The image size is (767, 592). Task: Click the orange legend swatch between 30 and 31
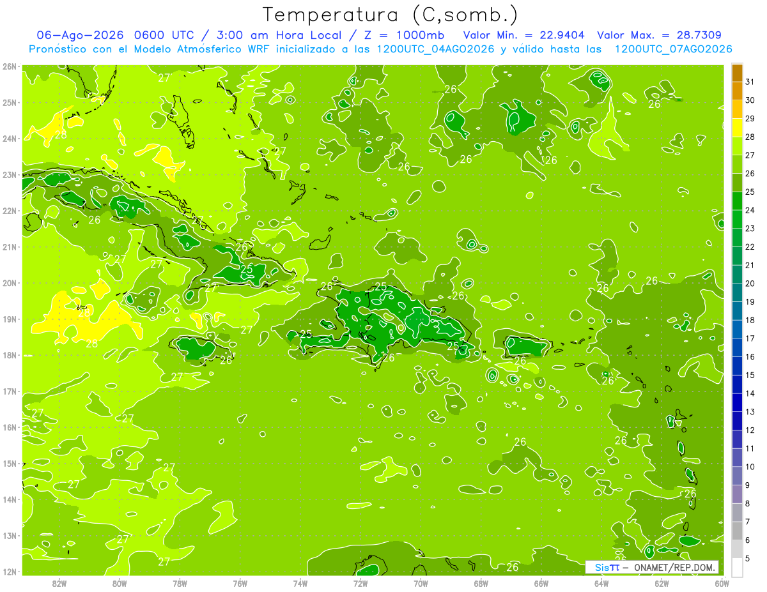[x=737, y=91]
